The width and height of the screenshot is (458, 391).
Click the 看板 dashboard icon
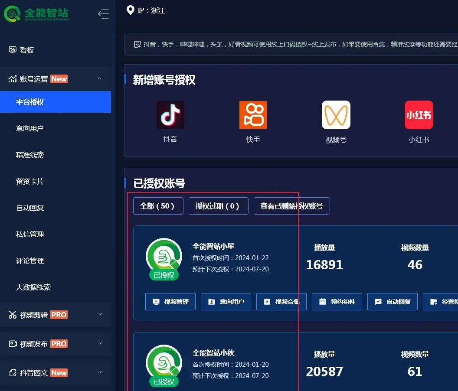(13, 50)
